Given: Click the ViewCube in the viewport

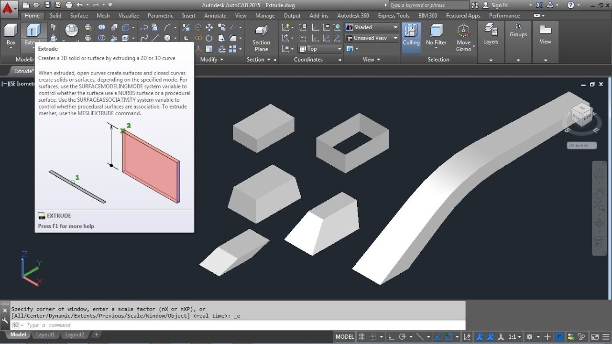Looking at the screenshot, I should point(581,115).
